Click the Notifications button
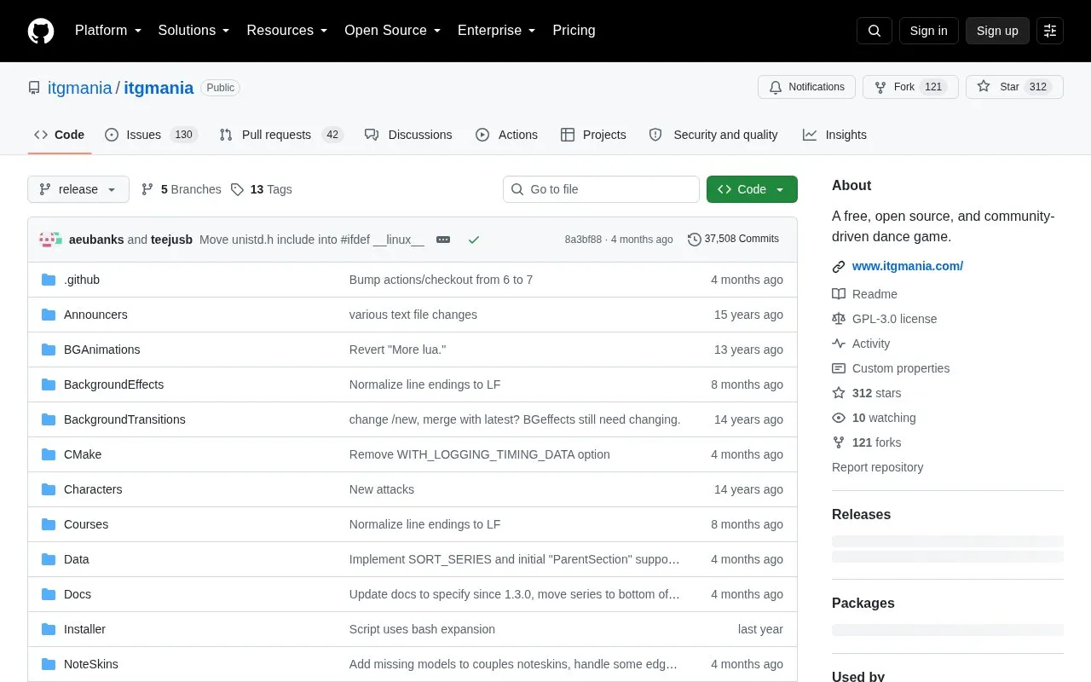 click(x=806, y=87)
